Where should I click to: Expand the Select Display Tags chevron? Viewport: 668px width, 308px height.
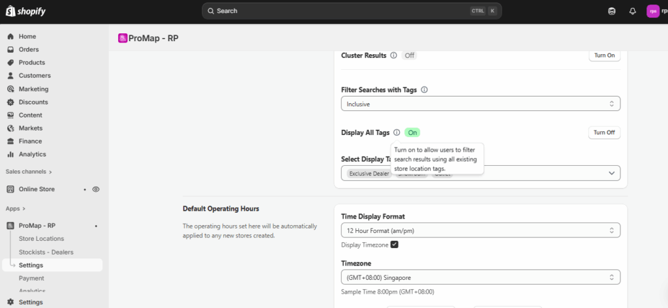click(611, 173)
